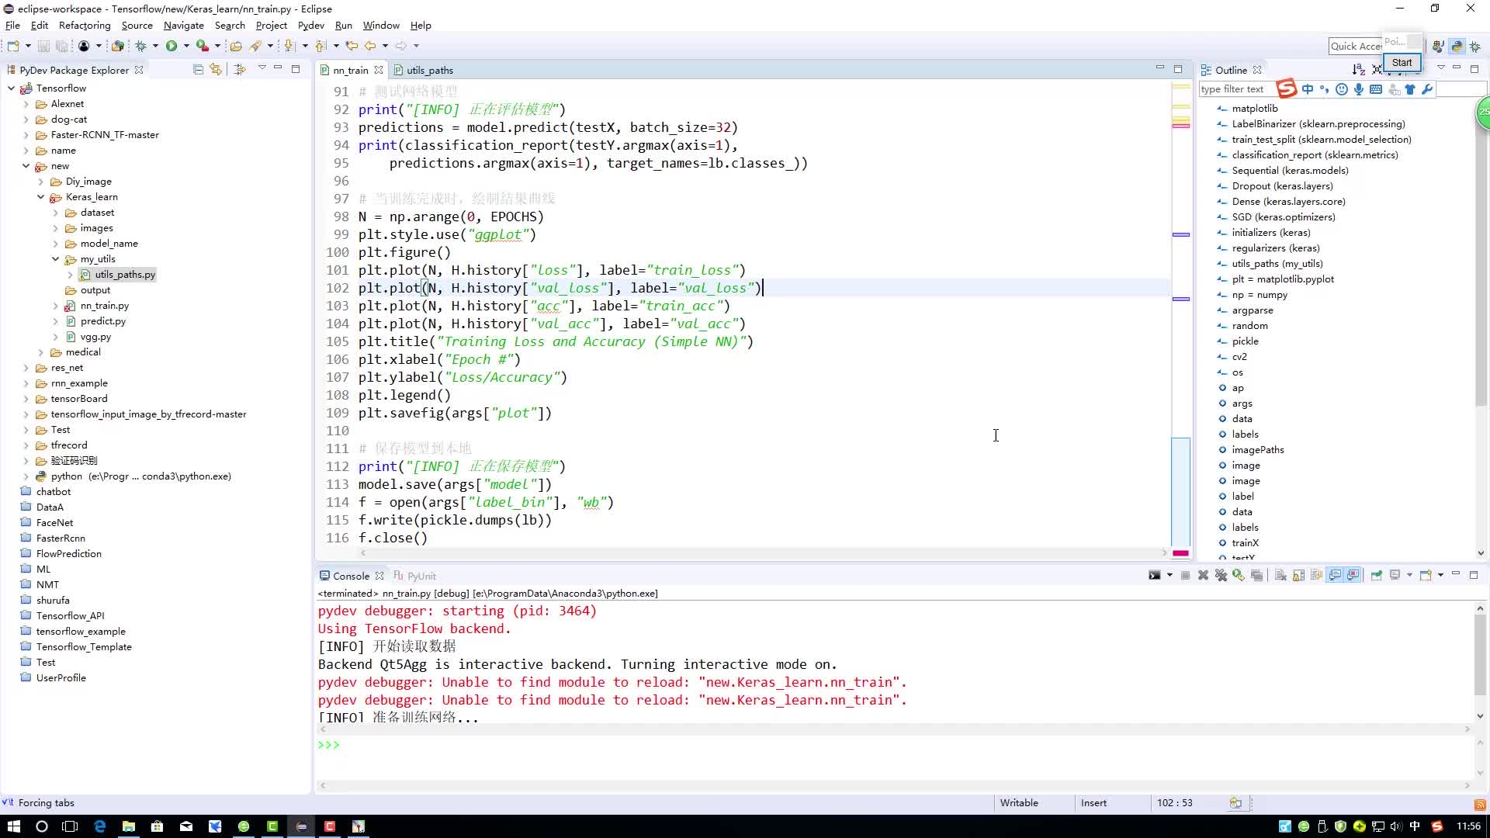Switch to the Debug perspective
1490x838 pixels.
tap(1475, 47)
